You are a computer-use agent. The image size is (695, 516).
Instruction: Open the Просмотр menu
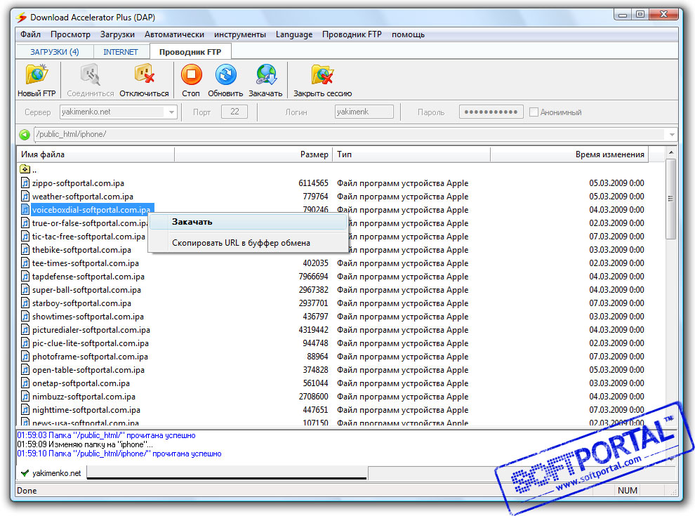point(70,34)
